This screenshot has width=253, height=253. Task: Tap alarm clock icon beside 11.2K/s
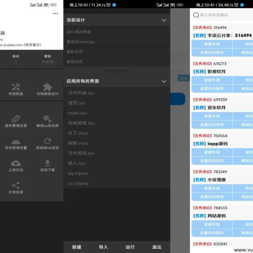(x=108, y=5)
